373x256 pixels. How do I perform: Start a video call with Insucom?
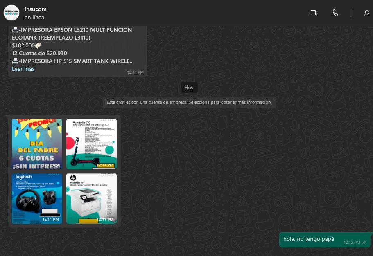(314, 13)
